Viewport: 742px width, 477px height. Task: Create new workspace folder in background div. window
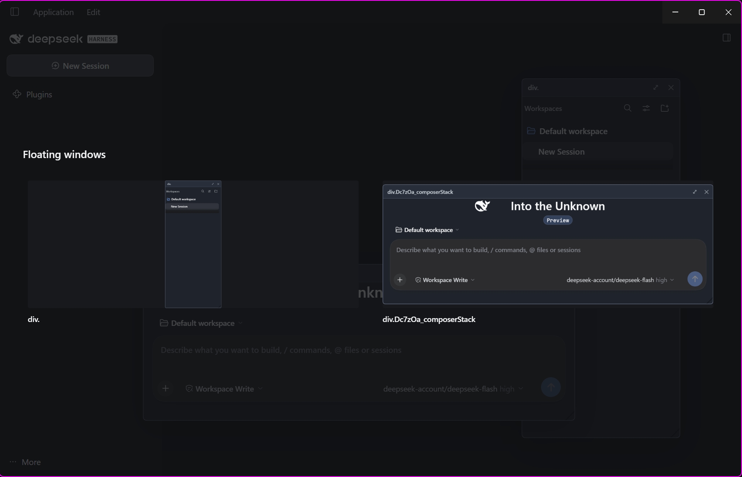click(665, 108)
